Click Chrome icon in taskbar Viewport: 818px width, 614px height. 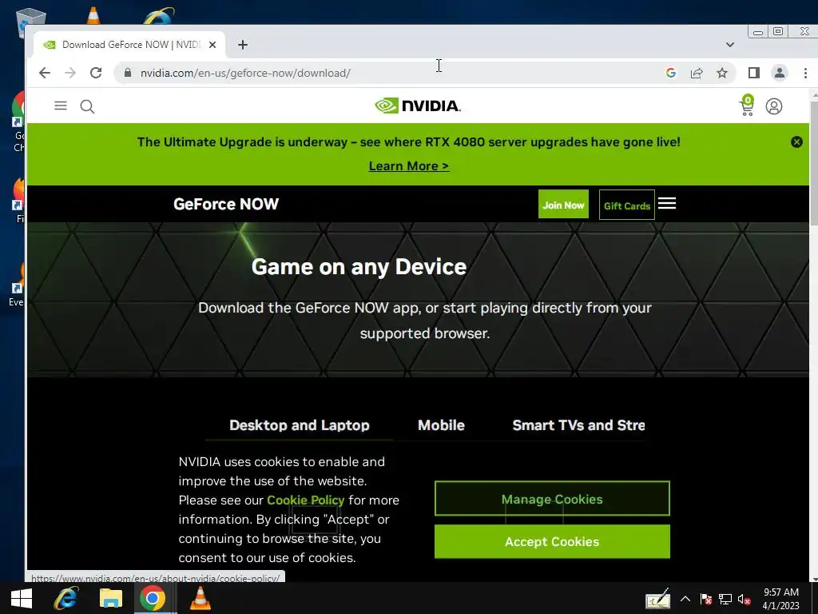153,598
